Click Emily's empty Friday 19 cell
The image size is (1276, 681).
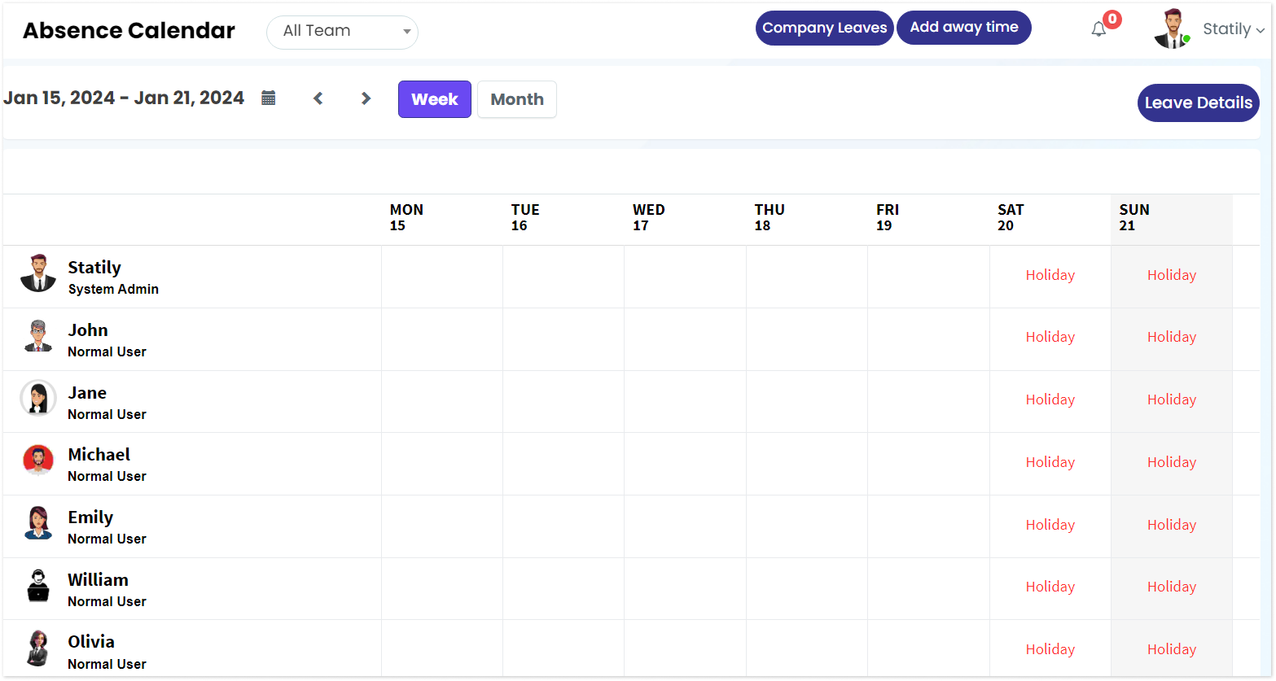coord(928,526)
